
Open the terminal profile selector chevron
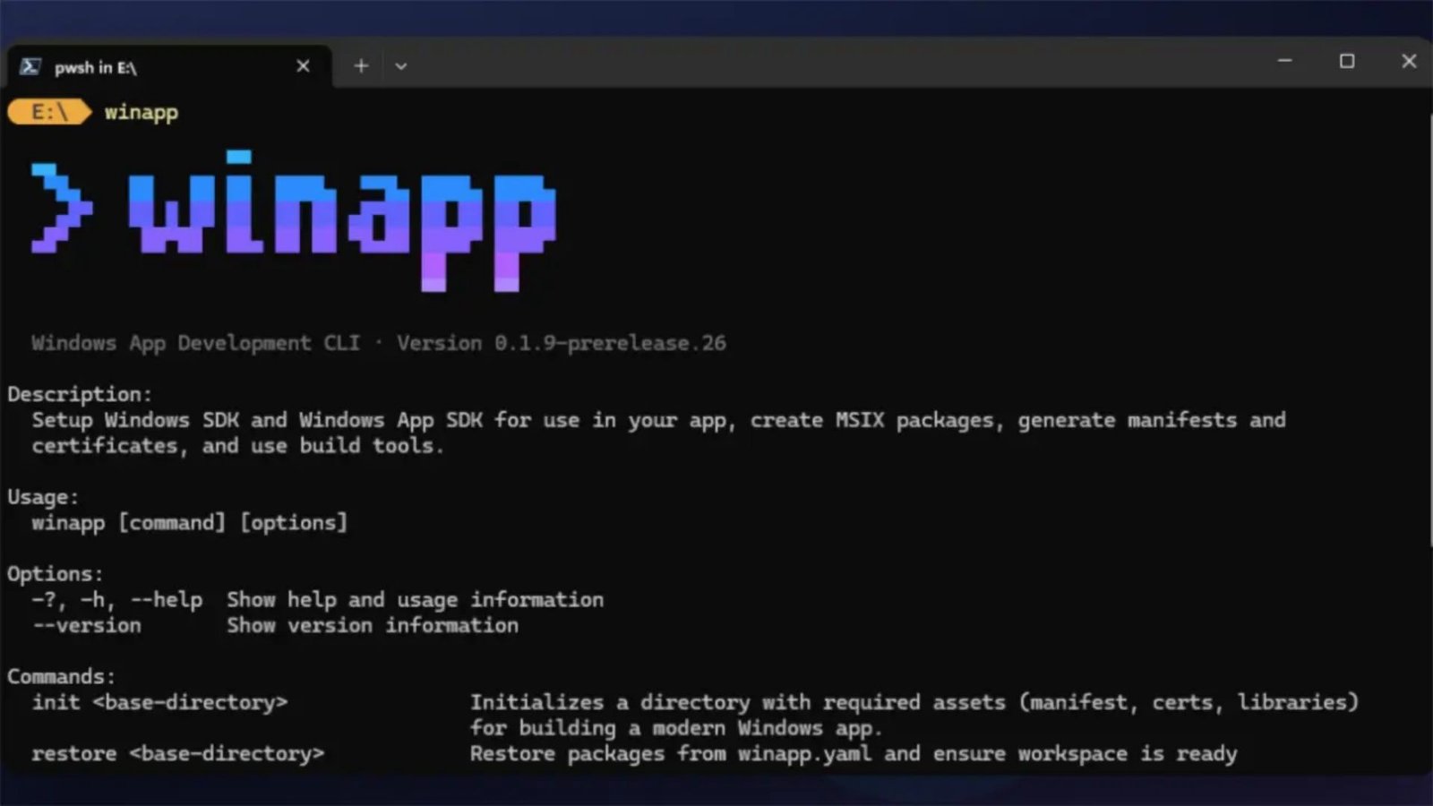pyautogui.click(x=401, y=65)
